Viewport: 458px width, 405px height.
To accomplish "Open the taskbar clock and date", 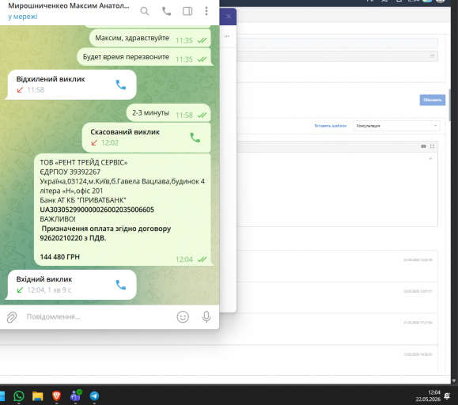I will pyautogui.click(x=428, y=396).
